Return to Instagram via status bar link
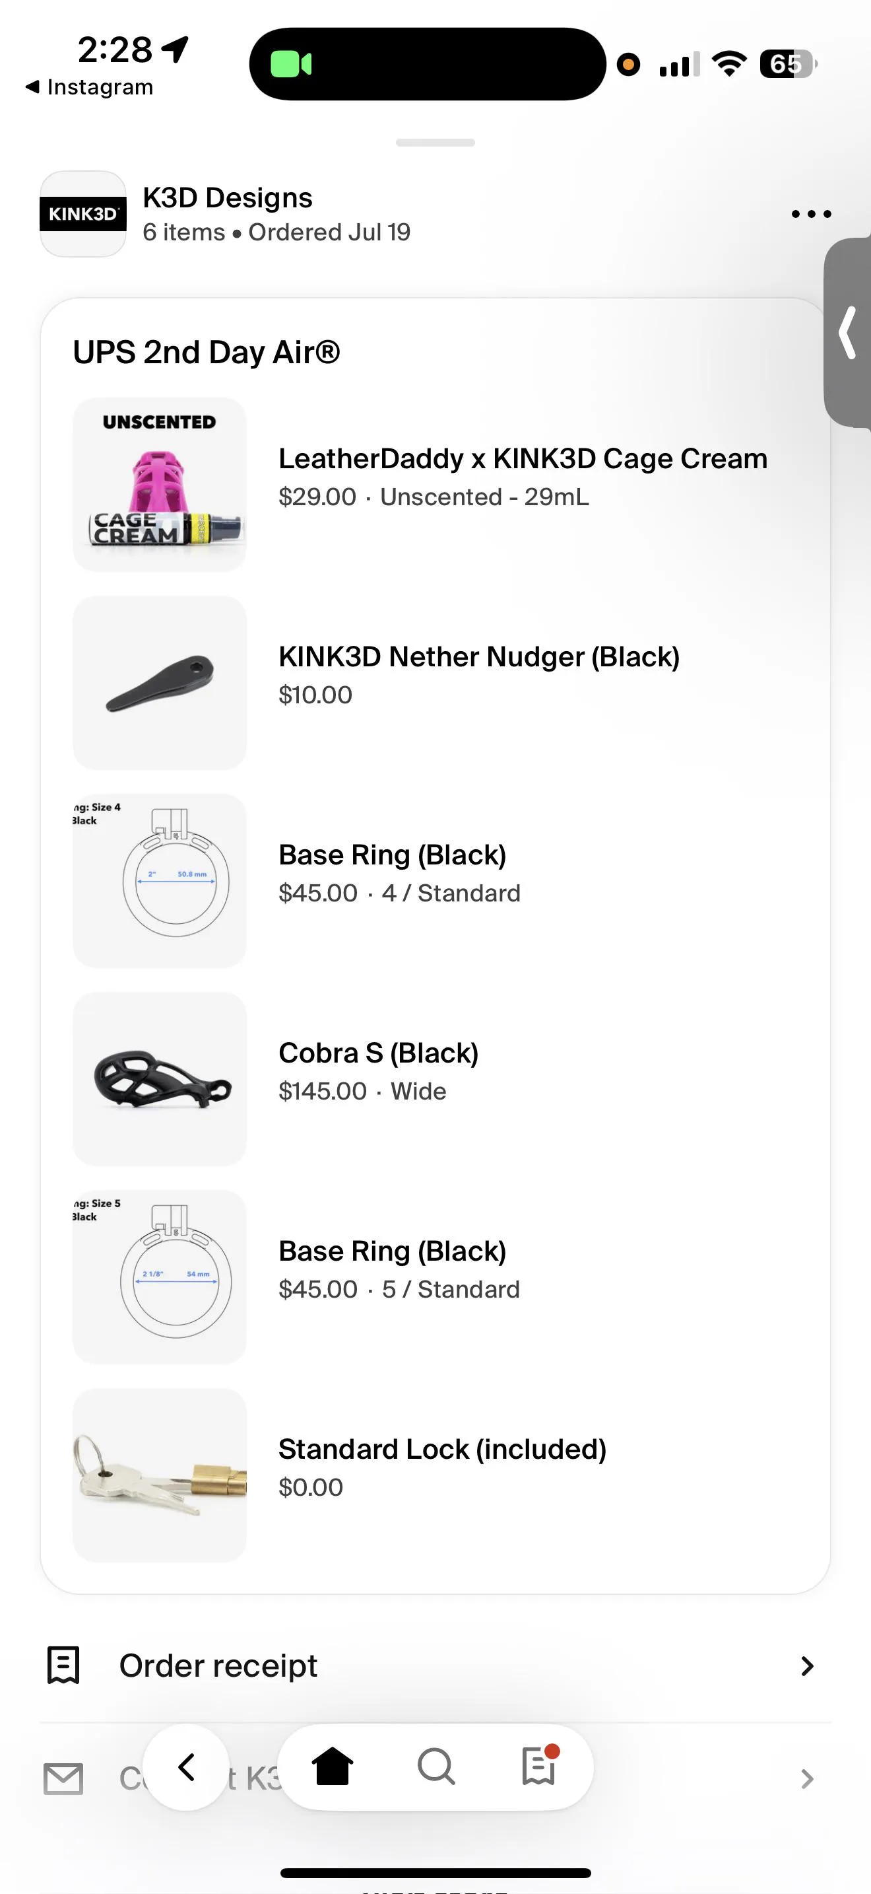 coord(90,87)
